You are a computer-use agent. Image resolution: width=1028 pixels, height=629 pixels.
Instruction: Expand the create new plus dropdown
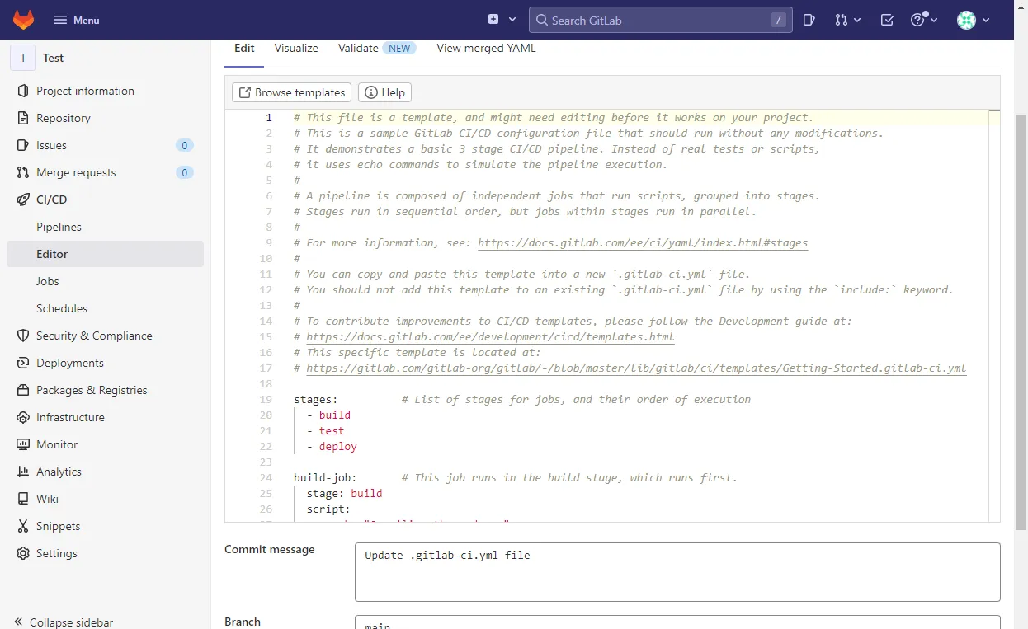(502, 20)
